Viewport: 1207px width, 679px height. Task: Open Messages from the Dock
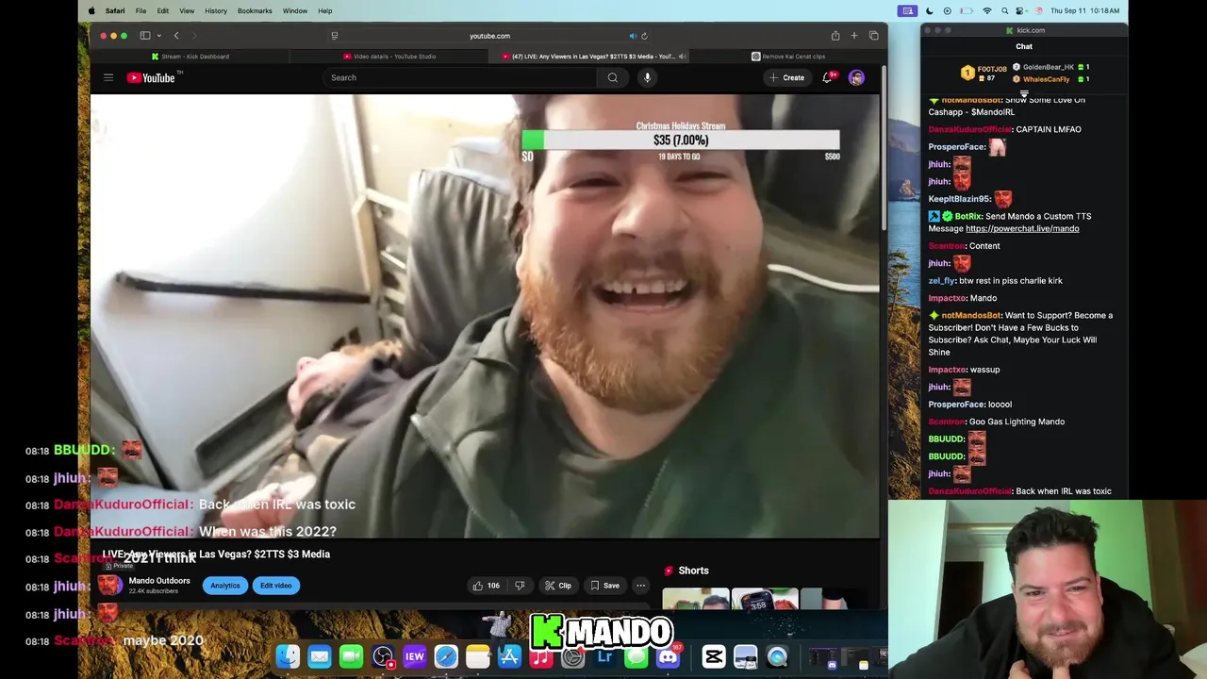637,656
